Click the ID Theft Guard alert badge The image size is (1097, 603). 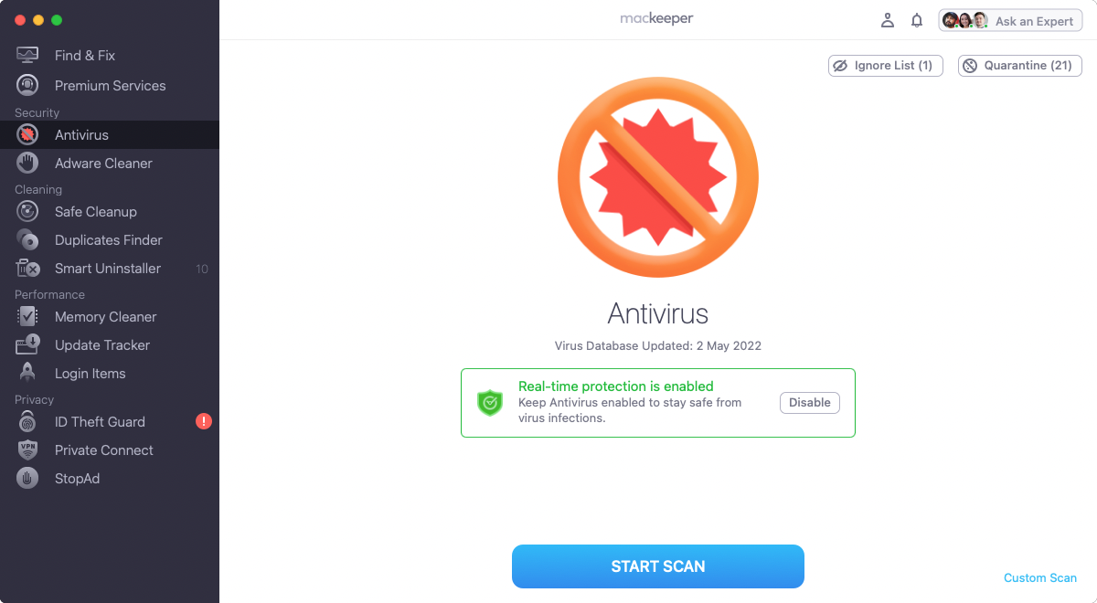pos(204,422)
